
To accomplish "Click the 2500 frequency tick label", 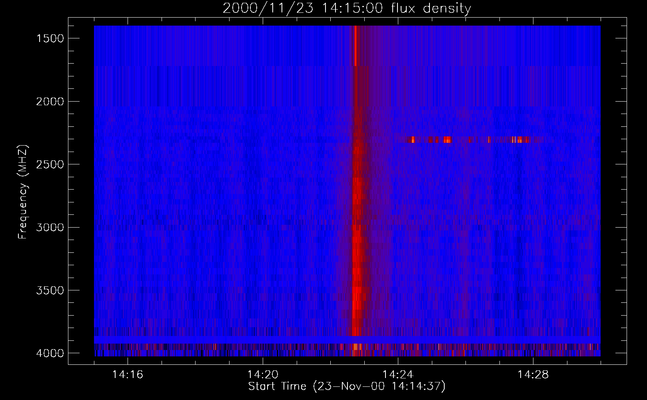I will (50, 164).
